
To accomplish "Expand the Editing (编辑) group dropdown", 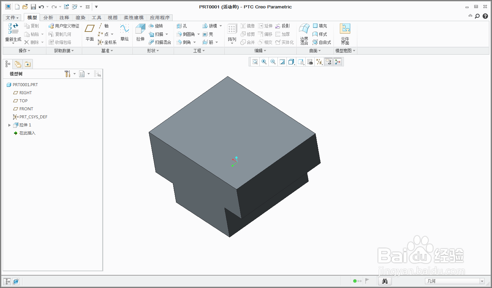I will tap(260, 51).
